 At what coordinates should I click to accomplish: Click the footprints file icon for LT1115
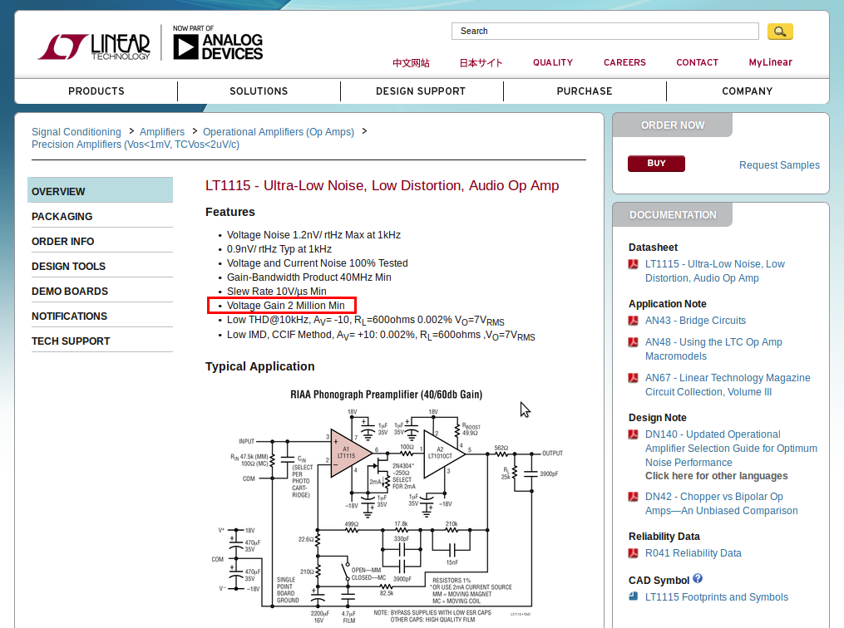(x=634, y=596)
